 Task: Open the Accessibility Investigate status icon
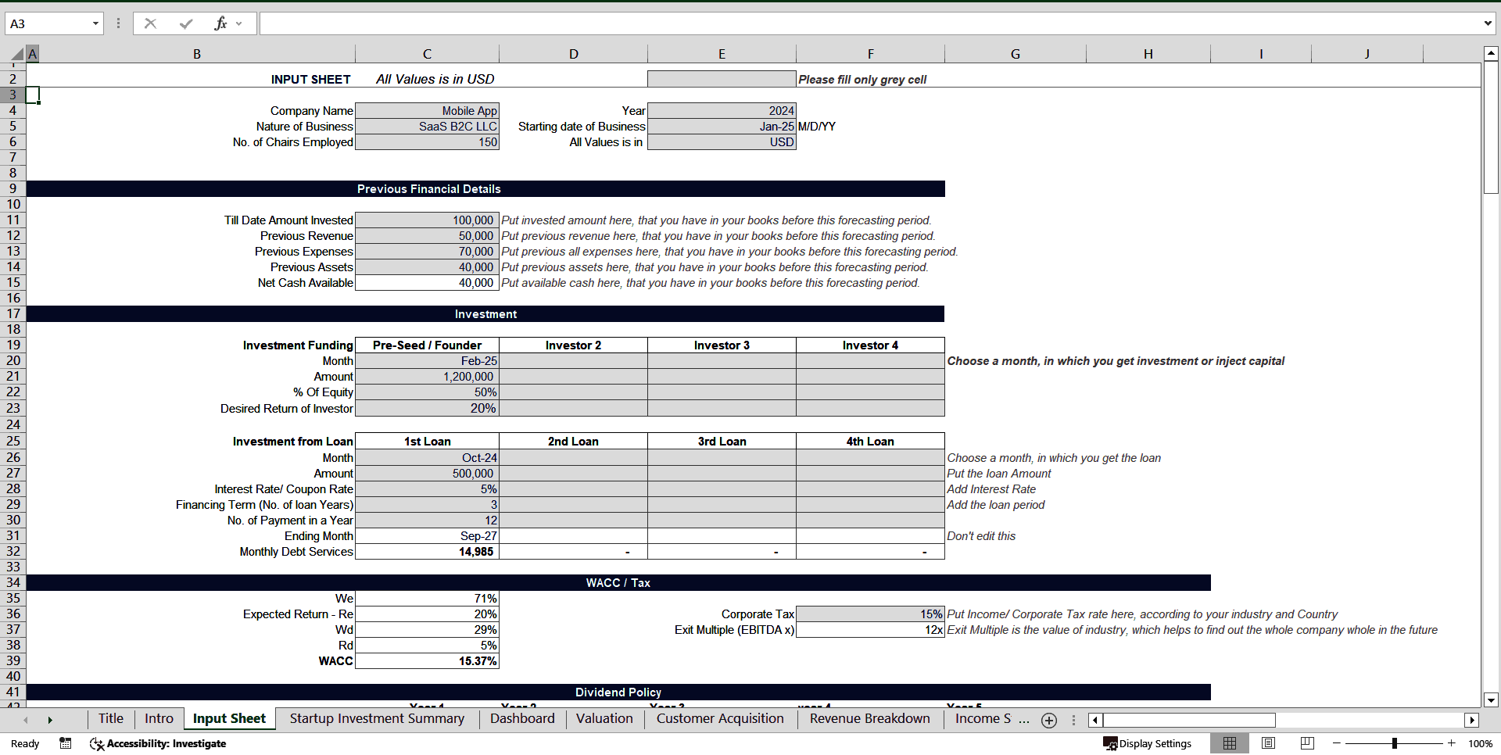pos(158,743)
